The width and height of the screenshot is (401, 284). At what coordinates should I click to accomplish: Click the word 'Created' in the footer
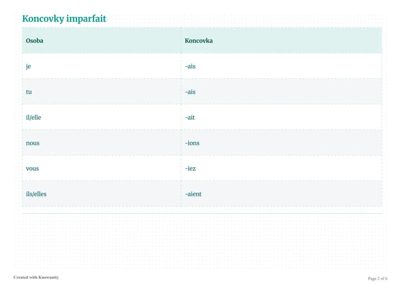[x=21, y=277]
